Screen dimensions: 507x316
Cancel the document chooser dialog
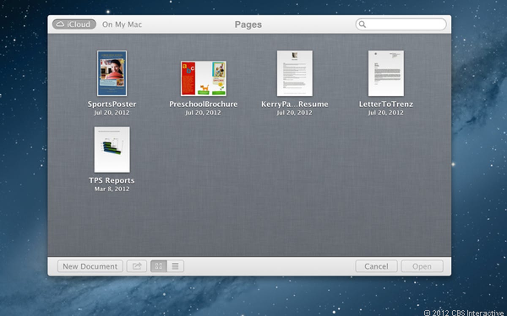pyautogui.click(x=376, y=266)
